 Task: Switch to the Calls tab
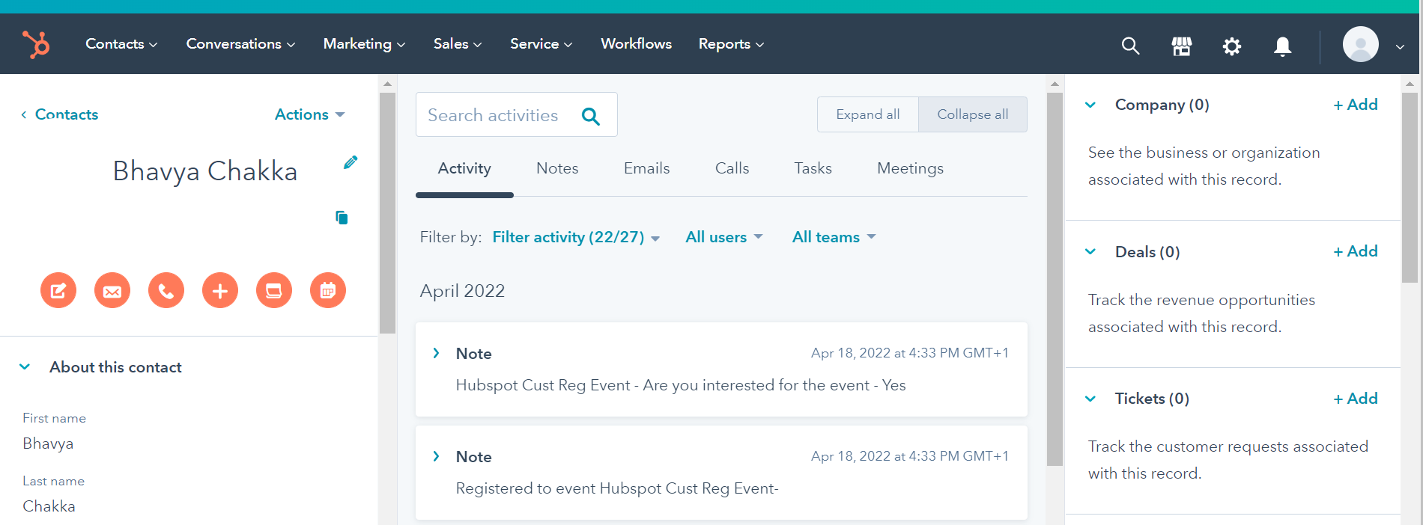click(732, 168)
